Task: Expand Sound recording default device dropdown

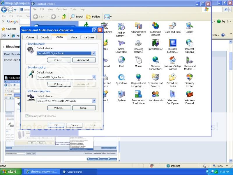Action: tap(94, 77)
